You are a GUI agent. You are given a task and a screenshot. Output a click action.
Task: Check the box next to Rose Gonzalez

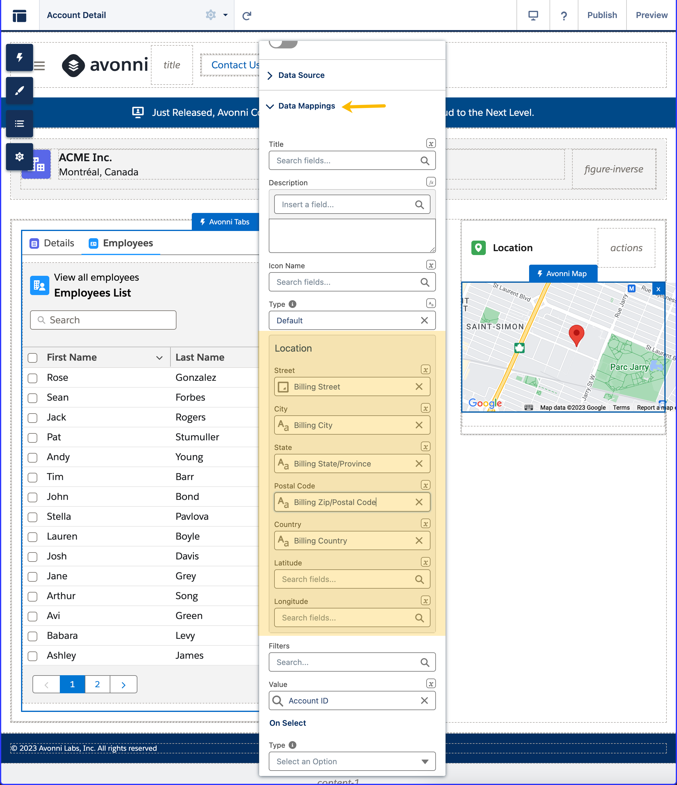32,378
